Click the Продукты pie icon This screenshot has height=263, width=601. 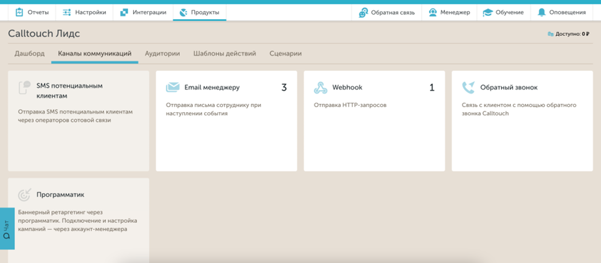point(183,12)
